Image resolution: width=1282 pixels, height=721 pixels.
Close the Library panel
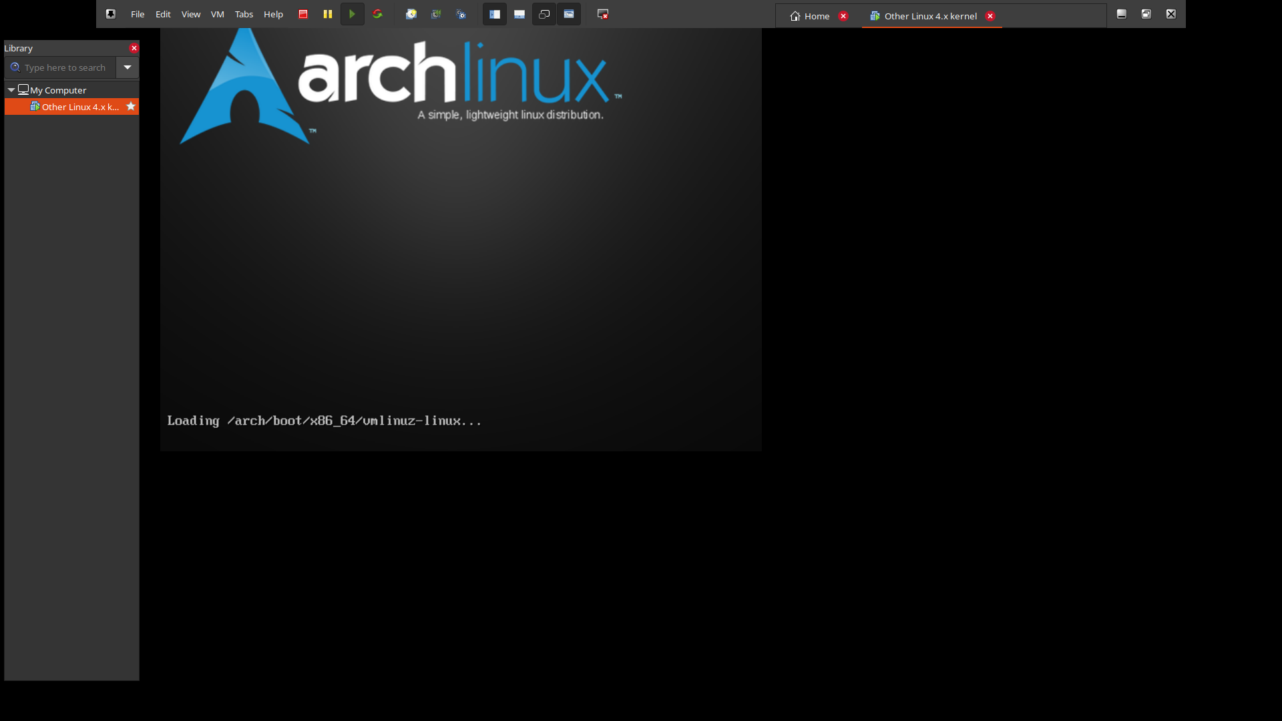(x=134, y=48)
